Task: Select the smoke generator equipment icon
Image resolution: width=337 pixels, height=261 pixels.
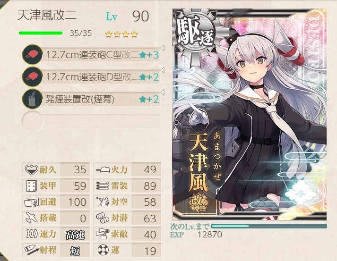Action: click(32, 99)
